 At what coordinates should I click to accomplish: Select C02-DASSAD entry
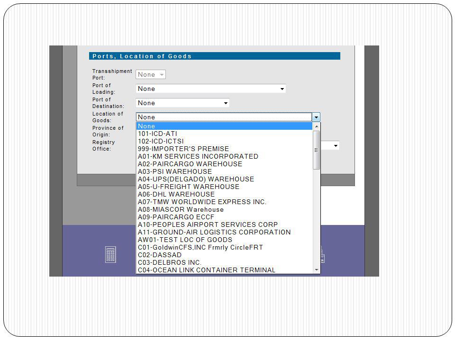coord(224,255)
